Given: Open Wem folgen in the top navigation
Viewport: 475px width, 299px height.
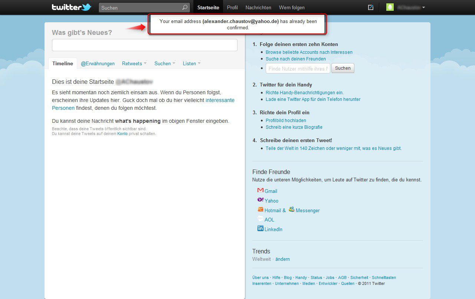Looking at the screenshot, I should tap(292, 7).
